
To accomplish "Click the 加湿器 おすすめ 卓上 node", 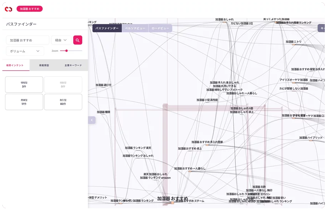I will (190, 149).
